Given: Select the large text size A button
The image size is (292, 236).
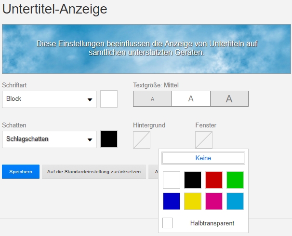Looking at the screenshot, I should click(x=229, y=98).
